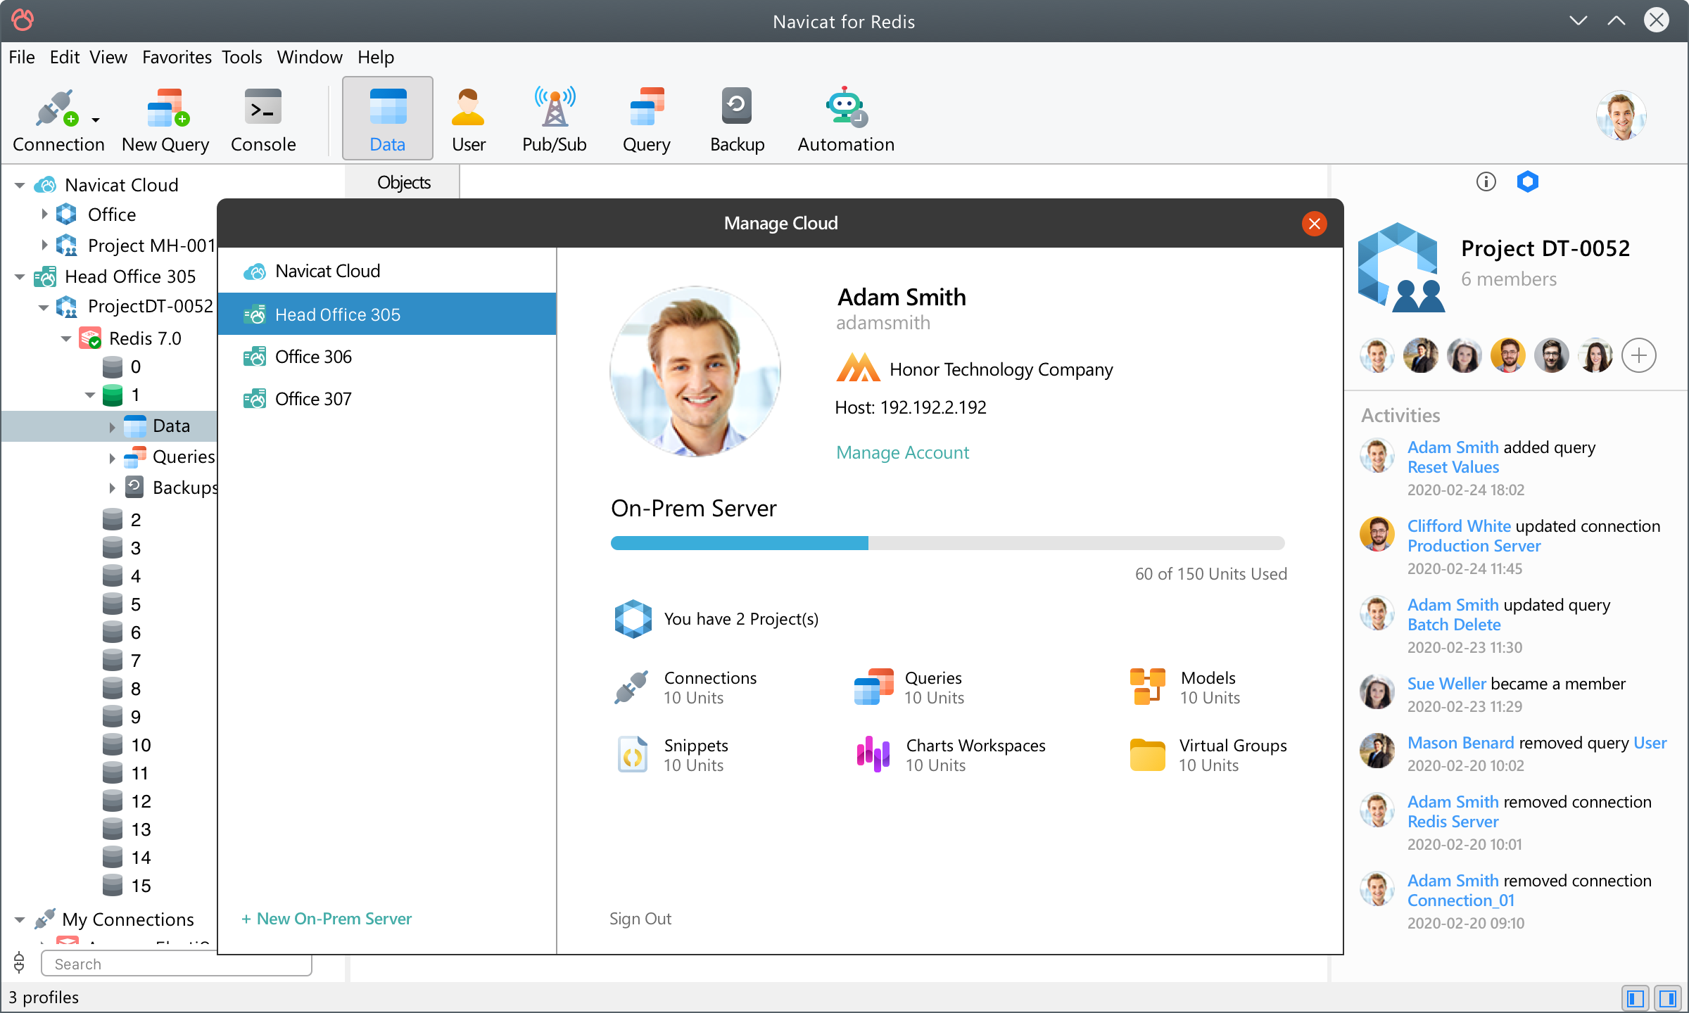Screen dimensions: 1689x1013
Task: Open the Pub/Sub tool
Action: [555, 120]
